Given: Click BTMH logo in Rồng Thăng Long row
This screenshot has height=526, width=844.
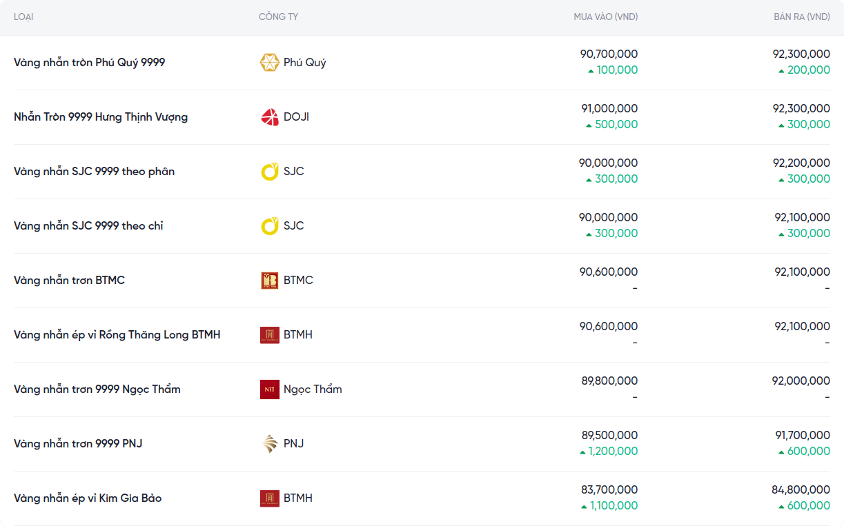Looking at the screenshot, I should 269,335.
